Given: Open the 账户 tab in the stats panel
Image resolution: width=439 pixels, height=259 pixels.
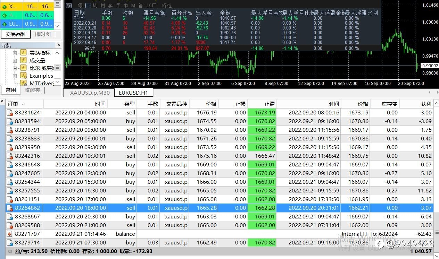Looking at the screenshot, I should point(152,6).
